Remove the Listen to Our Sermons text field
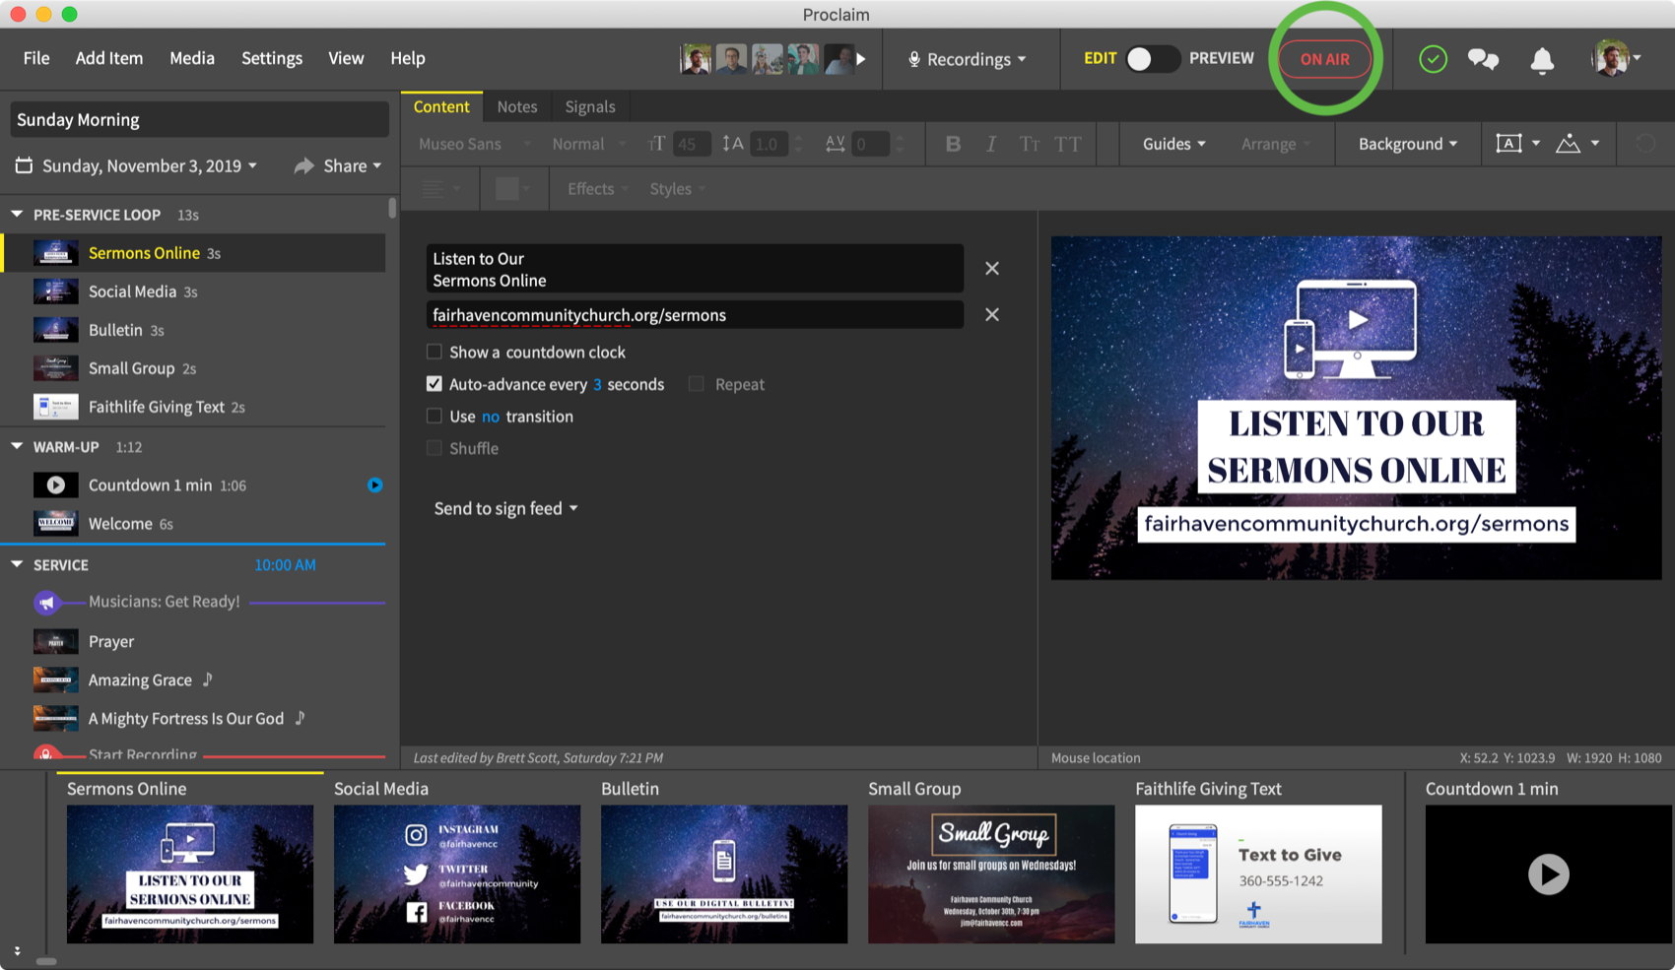Image resolution: width=1675 pixels, height=970 pixels. [992, 269]
